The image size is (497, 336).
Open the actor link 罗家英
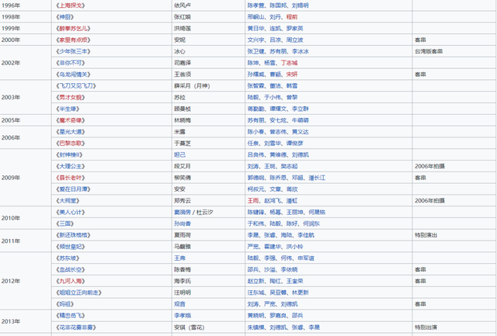(x=295, y=29)
